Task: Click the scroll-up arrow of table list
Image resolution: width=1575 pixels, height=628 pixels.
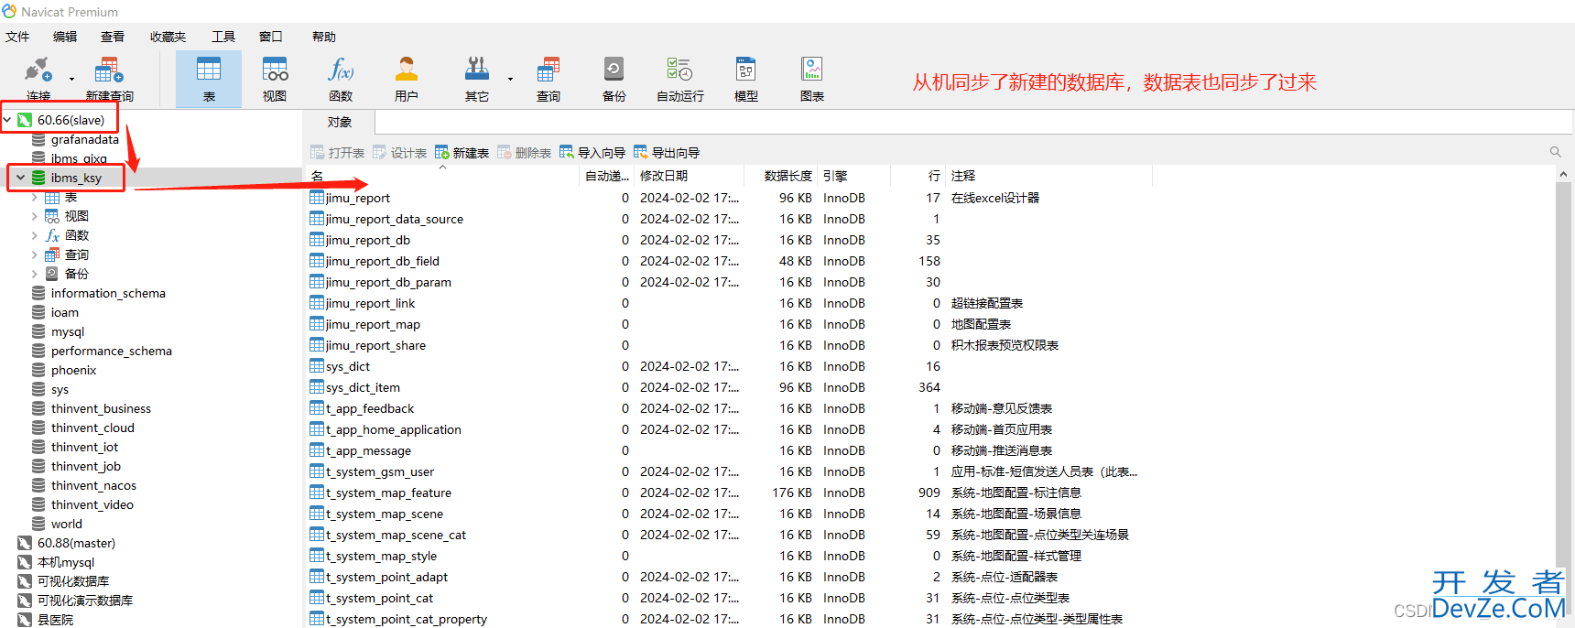Action: tap(1563, 174)
